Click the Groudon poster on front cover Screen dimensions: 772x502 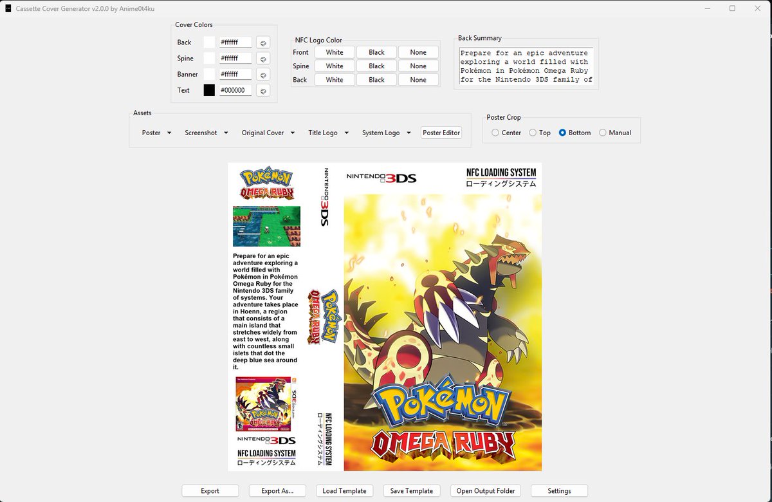pos(443,332)
